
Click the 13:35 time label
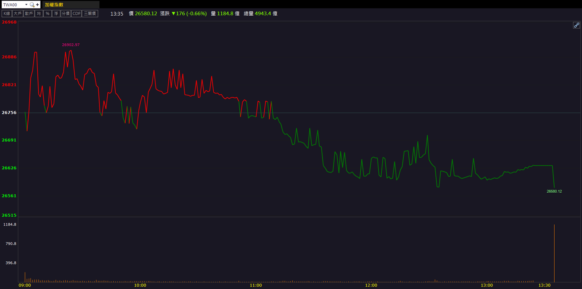117,14
